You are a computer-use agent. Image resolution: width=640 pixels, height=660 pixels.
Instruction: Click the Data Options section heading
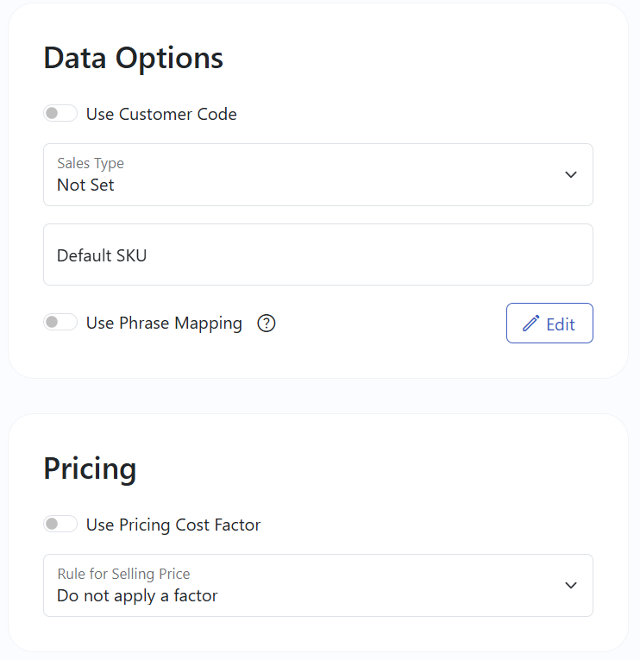[x=134, y=59]
